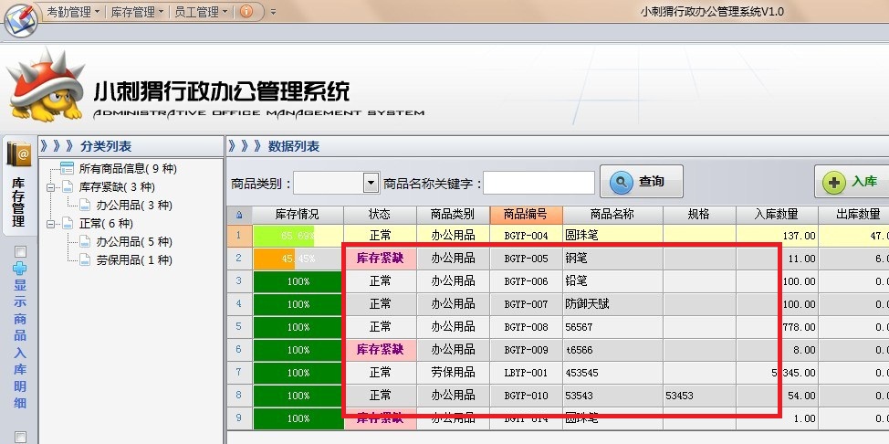
Task: Tick the checkbox above the blue plus icon
Action: [20, 251]
